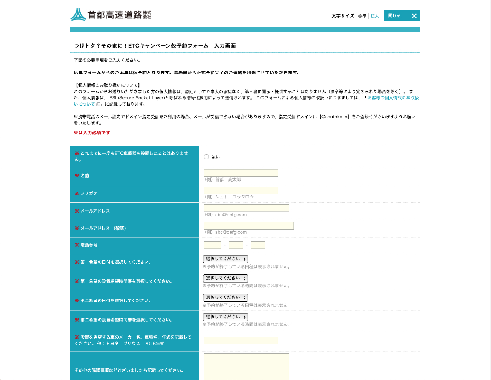Select 標準 text size
491x380 pixels.
pos(362,16)
